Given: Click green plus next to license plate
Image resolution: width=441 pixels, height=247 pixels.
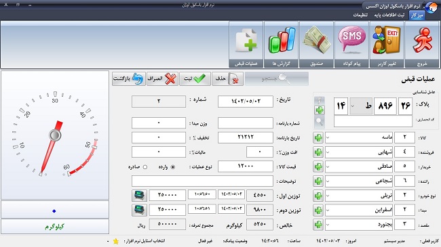Looking at the screenshot, I should pos(320,110).
